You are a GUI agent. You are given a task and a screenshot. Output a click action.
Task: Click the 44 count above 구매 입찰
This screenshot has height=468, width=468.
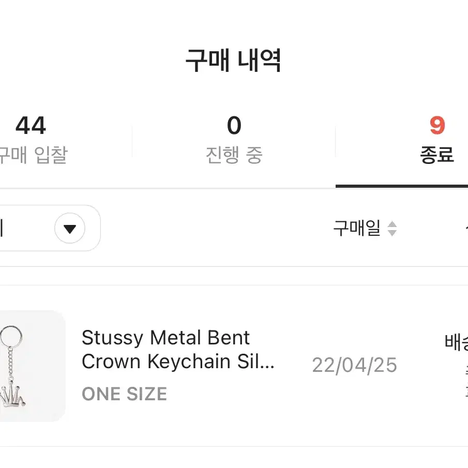coord(31,125)
